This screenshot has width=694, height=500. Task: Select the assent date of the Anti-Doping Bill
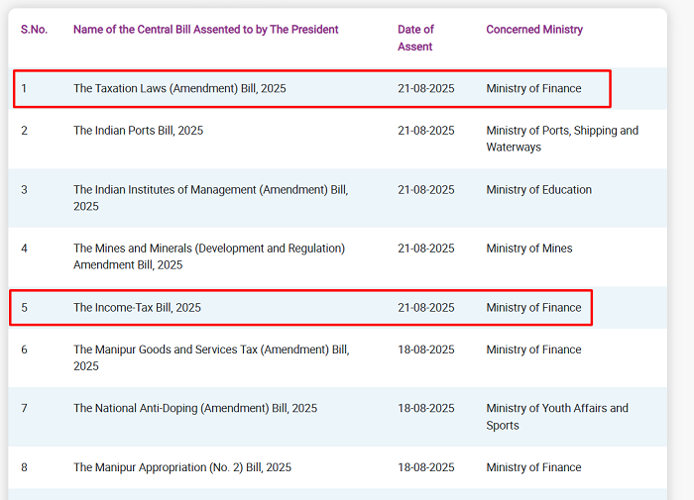coord(425,408)
